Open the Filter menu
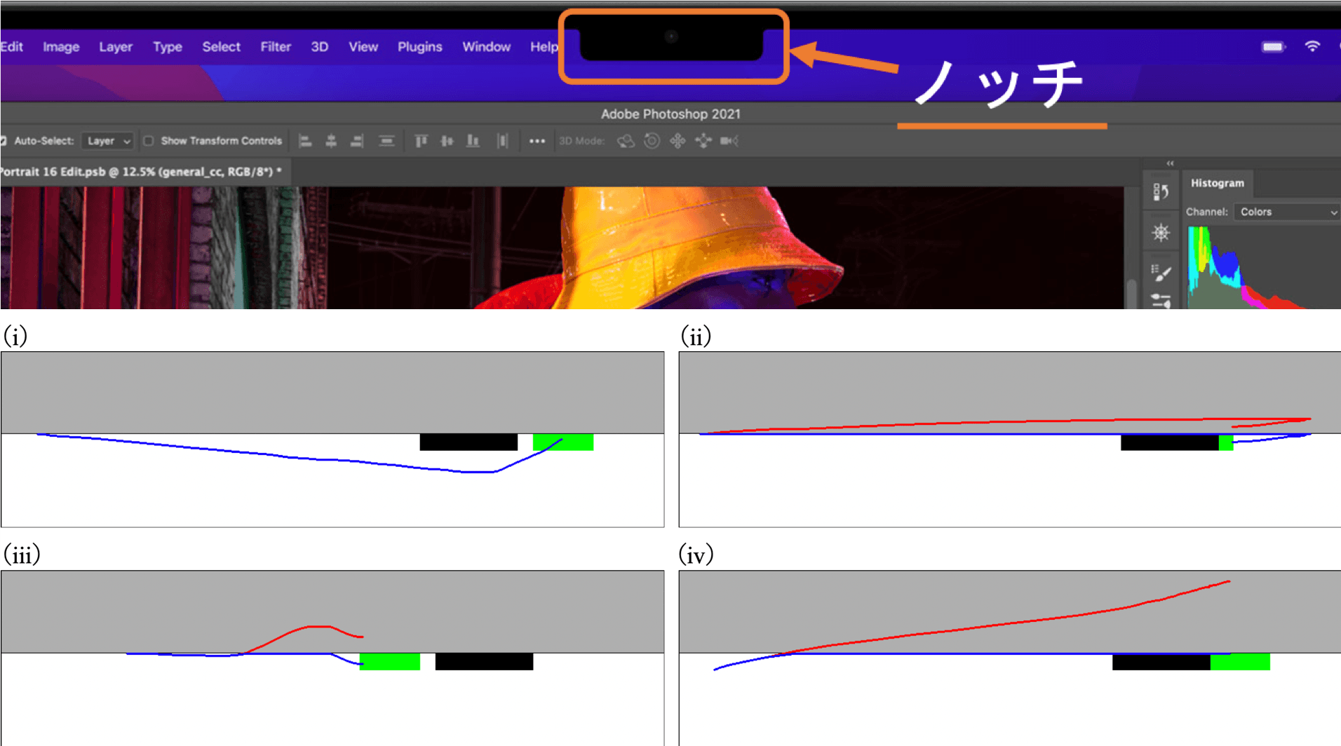This screenshot has height=746, width=1341. (x=275, y=47)
